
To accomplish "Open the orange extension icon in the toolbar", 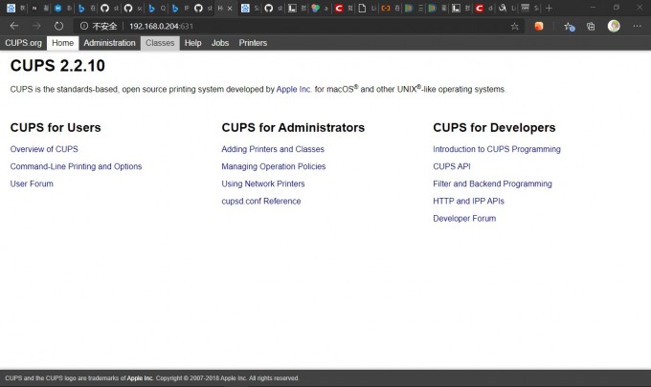I will point(540,26).
